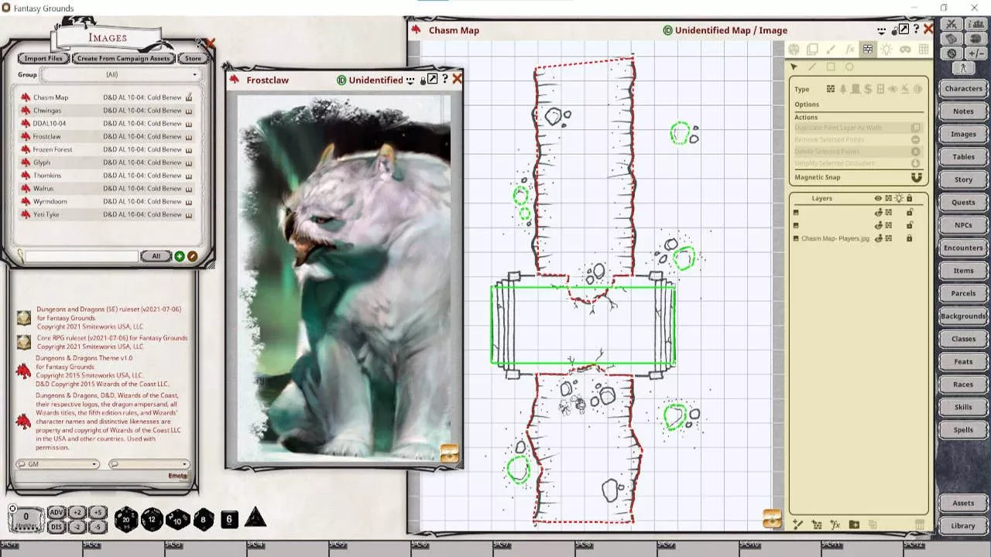Screen dimensions: 991x557
Task: Click Create From Campaign Assets button
Action: [x=123, y=59]
